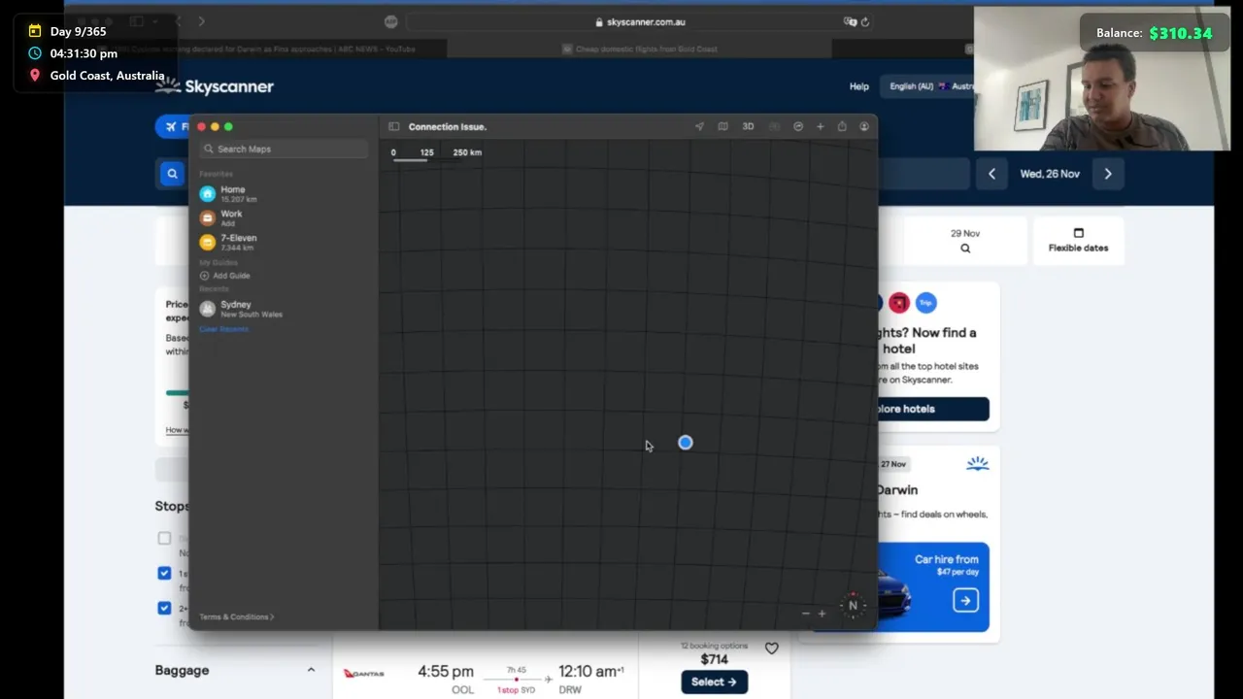Image resolution: width=1243 pixels, height=699 pixels.
Task: Tick the Direct stops checkbox
Action: click(164, 538)
